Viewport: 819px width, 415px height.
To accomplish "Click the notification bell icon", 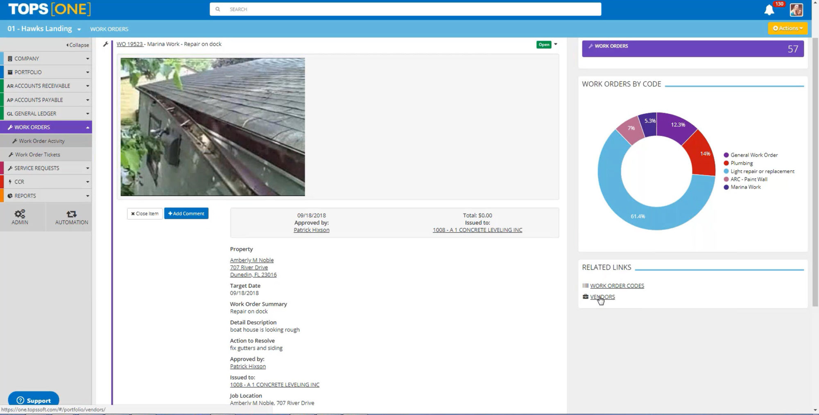I will pyautogui.click(x=769, y=10).
